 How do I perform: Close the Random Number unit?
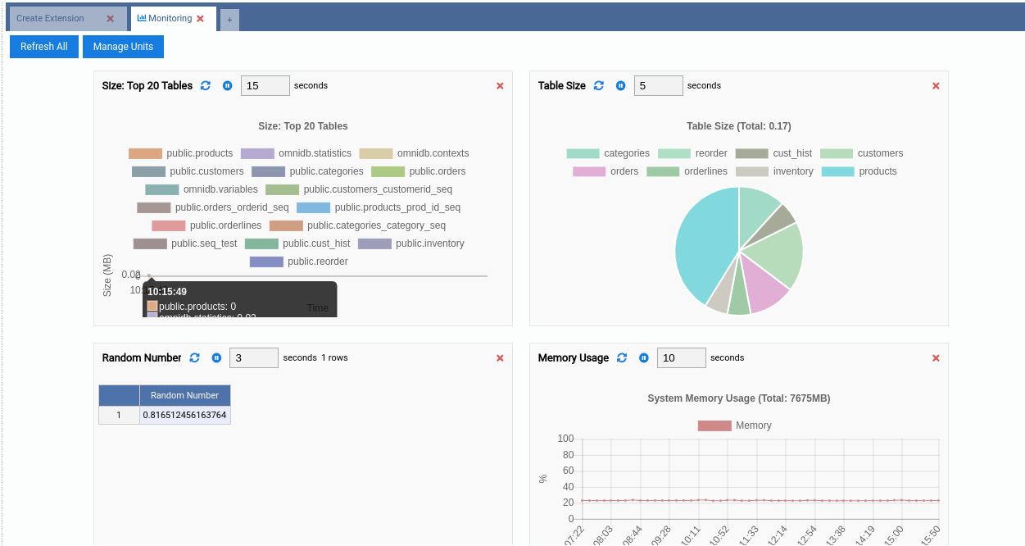(x=500, y=358)
